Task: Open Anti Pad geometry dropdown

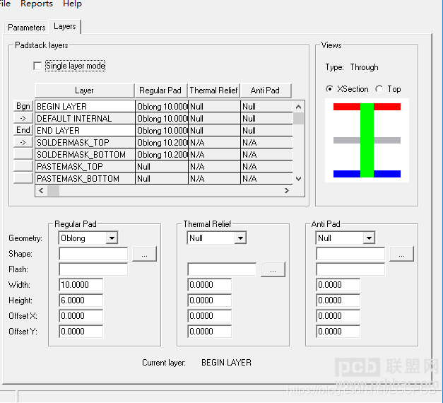Action: 369,238
